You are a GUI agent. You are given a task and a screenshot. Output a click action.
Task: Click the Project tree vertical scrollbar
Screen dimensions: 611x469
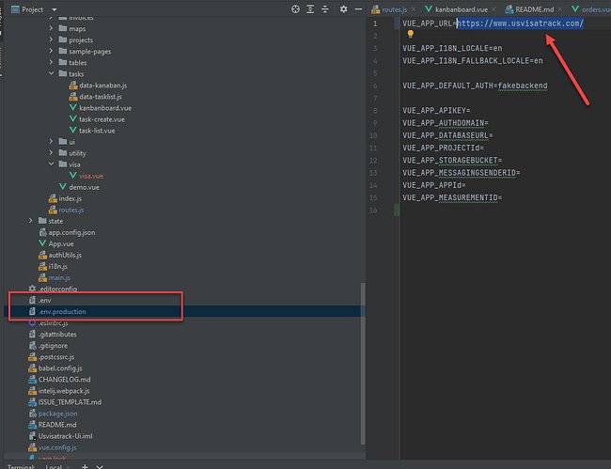pyautogui.click(x=363, y=363)
